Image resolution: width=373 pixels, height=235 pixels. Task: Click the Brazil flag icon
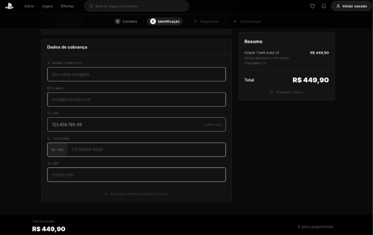pos(53,150)
